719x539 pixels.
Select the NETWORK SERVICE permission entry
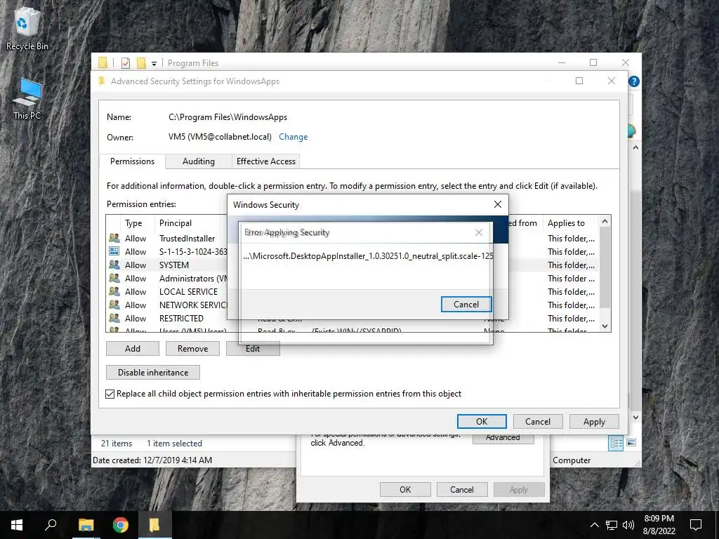point(192,305)
